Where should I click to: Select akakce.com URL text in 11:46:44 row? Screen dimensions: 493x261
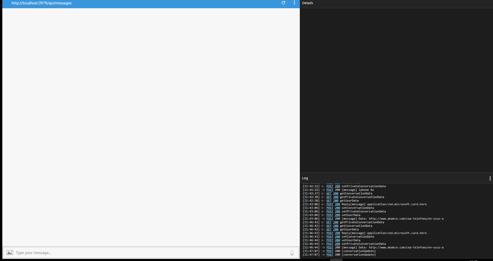[406, 247]
